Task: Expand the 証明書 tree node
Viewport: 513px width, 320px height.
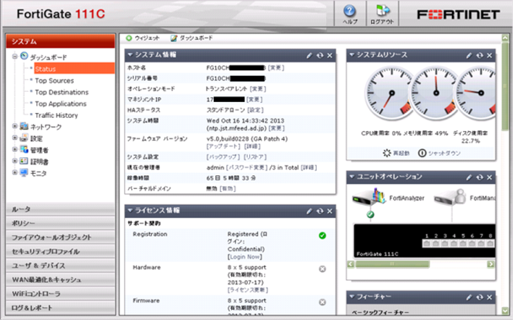Action: tap(14, 161)
